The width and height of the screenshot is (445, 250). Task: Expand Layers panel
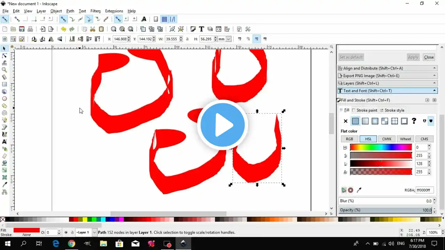387,83
